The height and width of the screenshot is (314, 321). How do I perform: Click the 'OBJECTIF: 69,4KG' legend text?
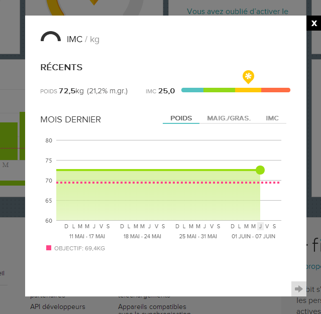pos(79,248)
